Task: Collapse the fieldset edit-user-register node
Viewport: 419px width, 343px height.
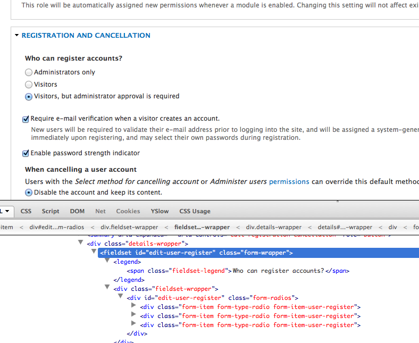Action: pos(94,252)
